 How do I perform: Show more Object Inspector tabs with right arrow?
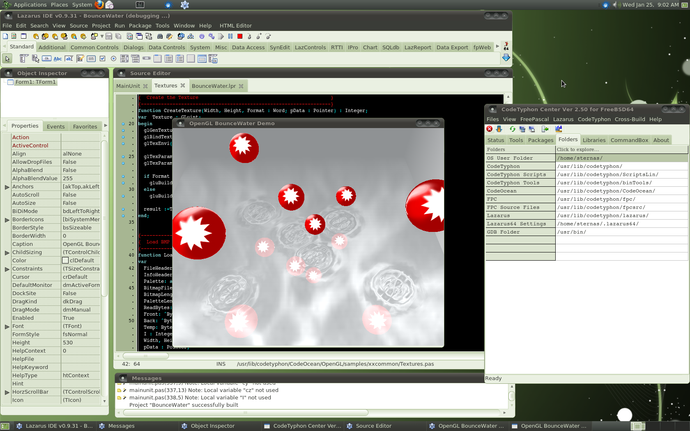[106, 126]
